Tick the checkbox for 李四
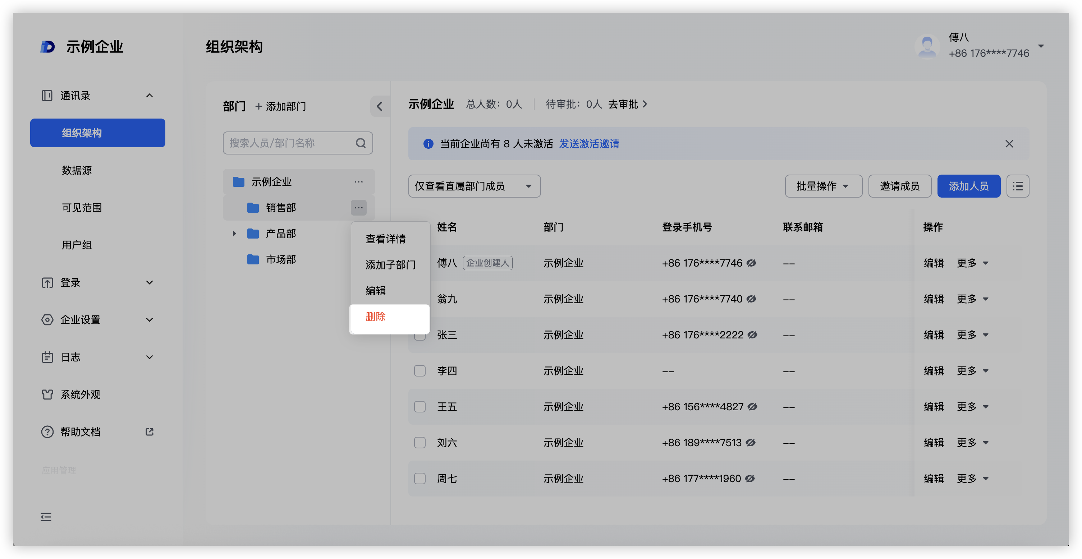Screen dimensions: 1082x559 point(419,370)
